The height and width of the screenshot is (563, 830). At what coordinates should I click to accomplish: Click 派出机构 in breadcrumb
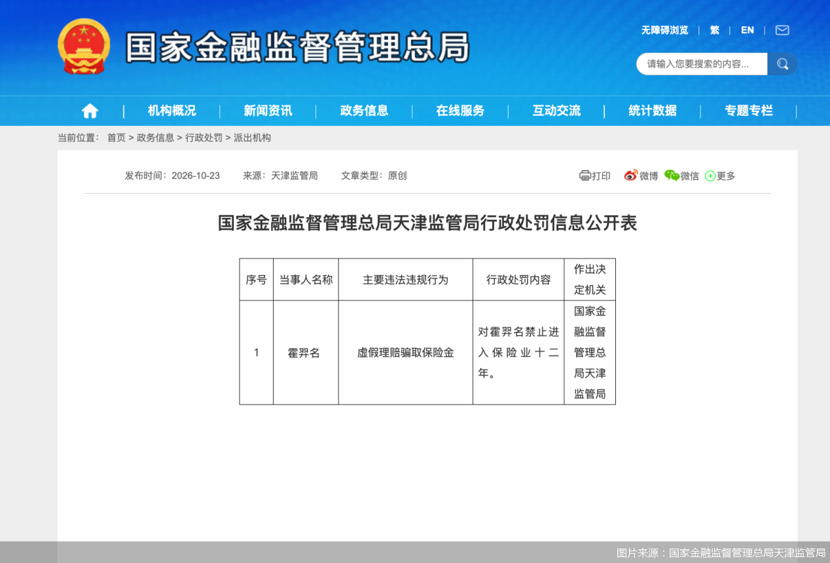coord(252,137)
